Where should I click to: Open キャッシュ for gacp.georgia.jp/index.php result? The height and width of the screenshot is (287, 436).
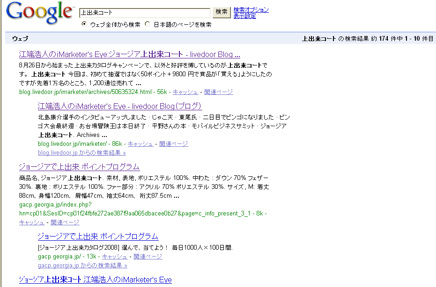pos(32,222)
